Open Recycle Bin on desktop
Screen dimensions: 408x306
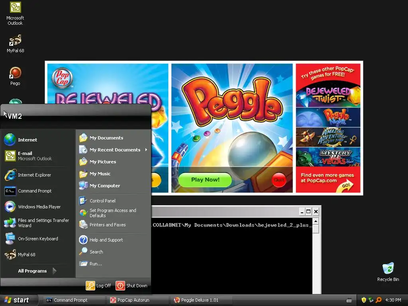click(388, 272)
